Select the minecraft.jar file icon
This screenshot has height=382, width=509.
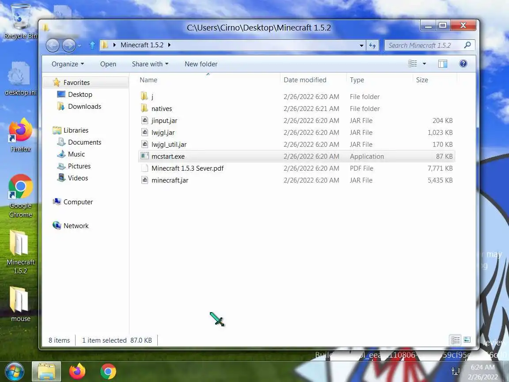pos(145,180)
